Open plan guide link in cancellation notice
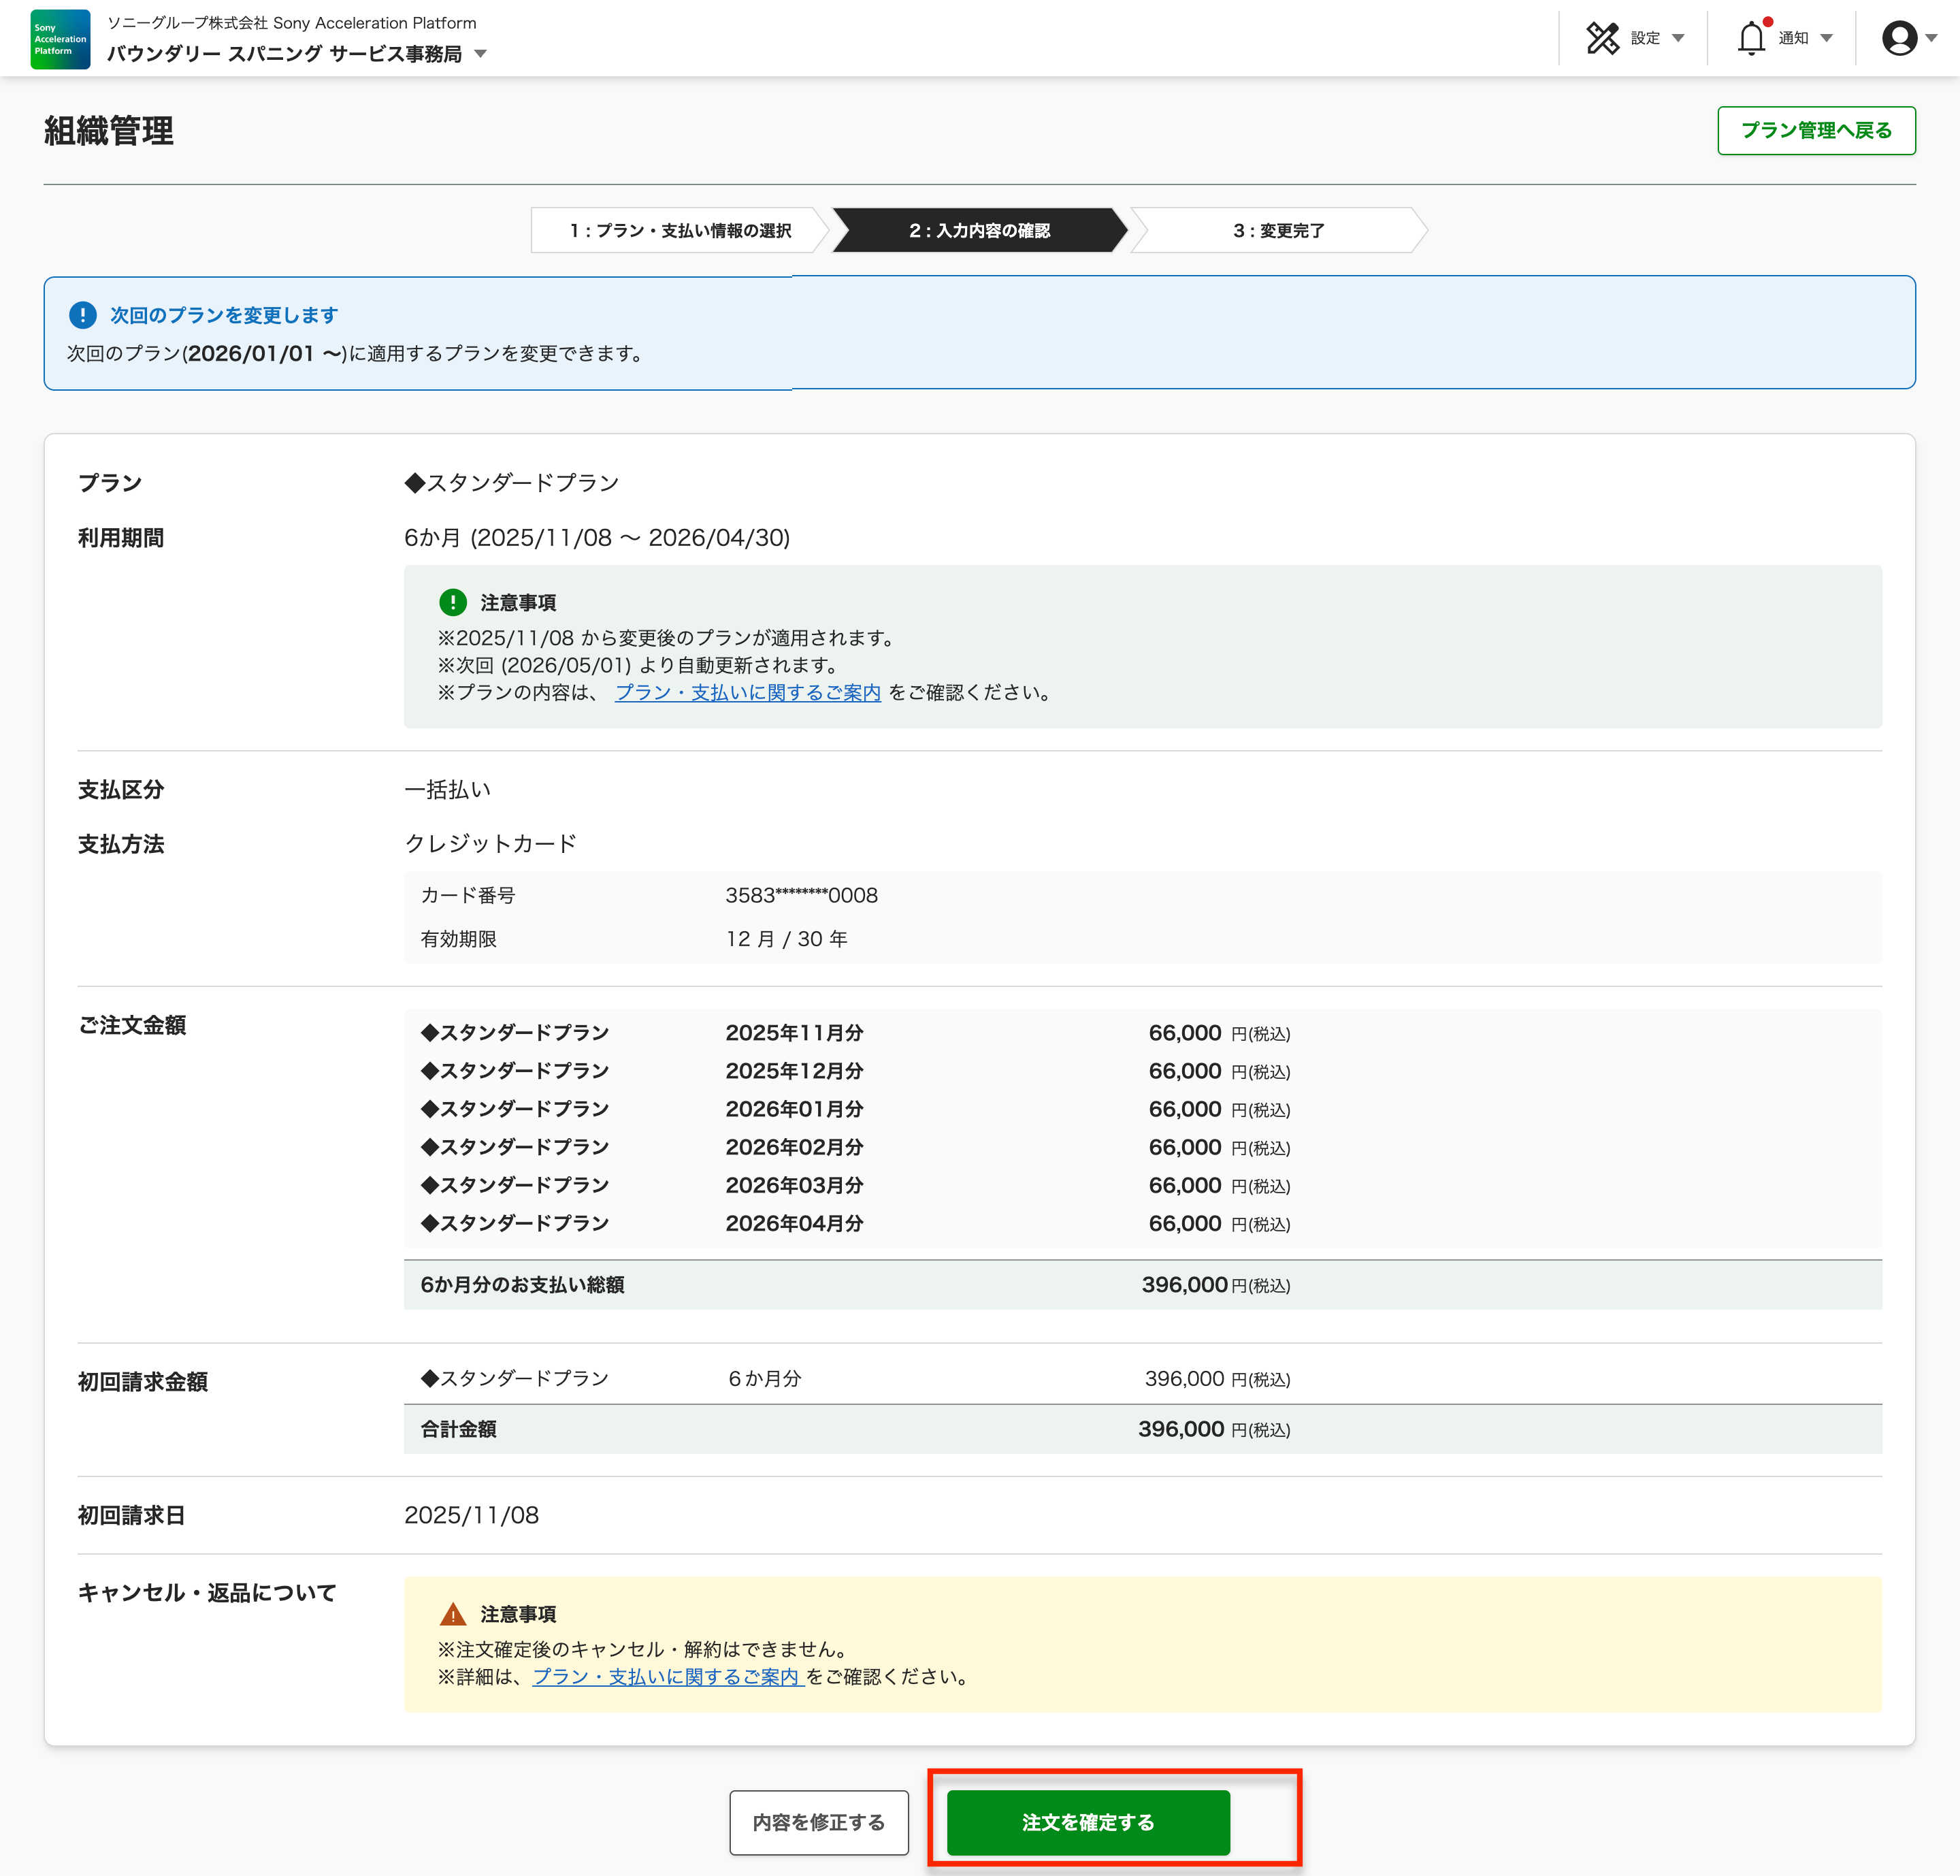The width and height of the screenshot is (1960, 1876). pos(667,1676)
